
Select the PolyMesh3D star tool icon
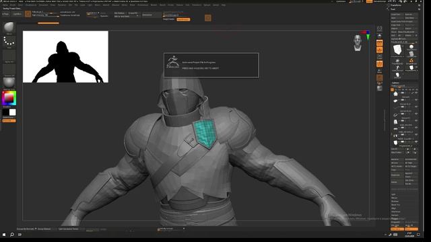click(397, 61)
